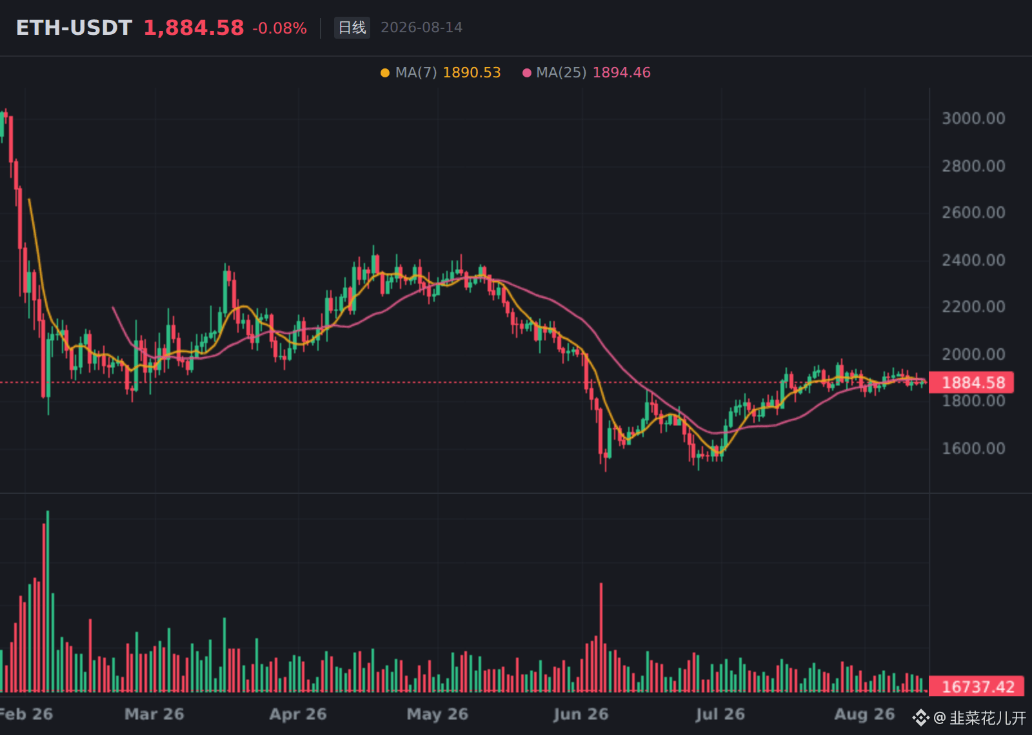Click the red 16737.42 volume tag

point(976,687)
